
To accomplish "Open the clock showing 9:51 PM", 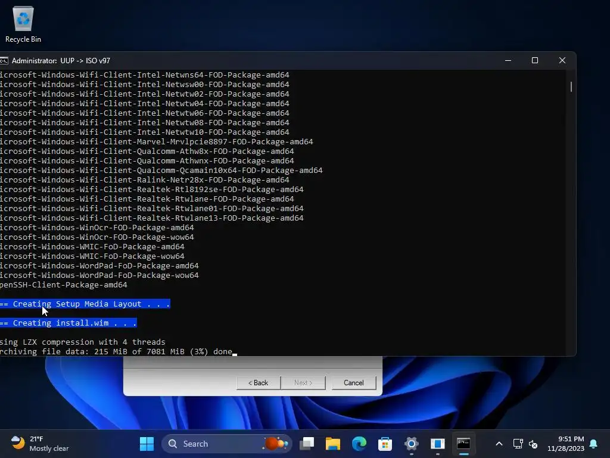I will (x=566, y=444).
